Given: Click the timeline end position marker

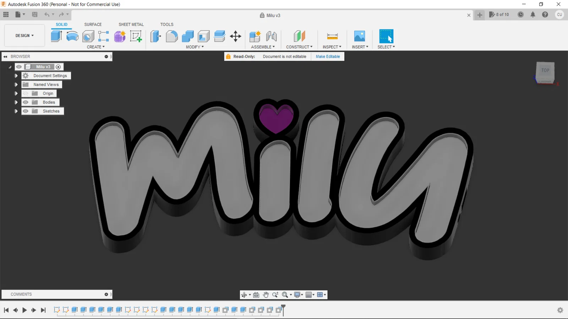Looking at the screenshot, I should click(x=283, y=309).
